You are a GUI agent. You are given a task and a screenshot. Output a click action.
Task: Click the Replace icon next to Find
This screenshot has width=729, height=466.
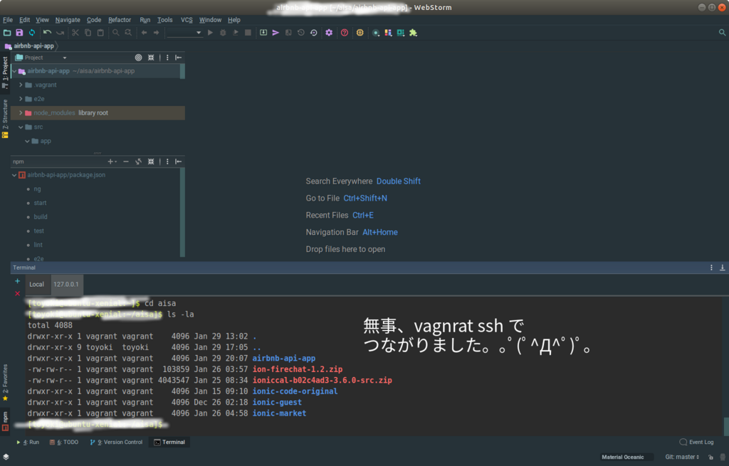coord(128,33)
